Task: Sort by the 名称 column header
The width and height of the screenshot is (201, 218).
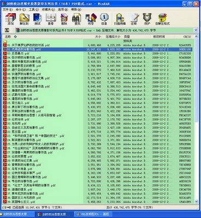Action: (43, 37)
